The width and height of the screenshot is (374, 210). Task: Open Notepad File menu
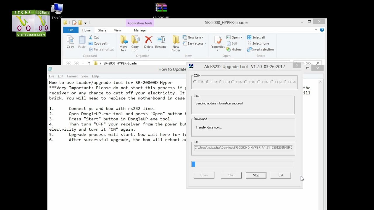tap(51, 76)
